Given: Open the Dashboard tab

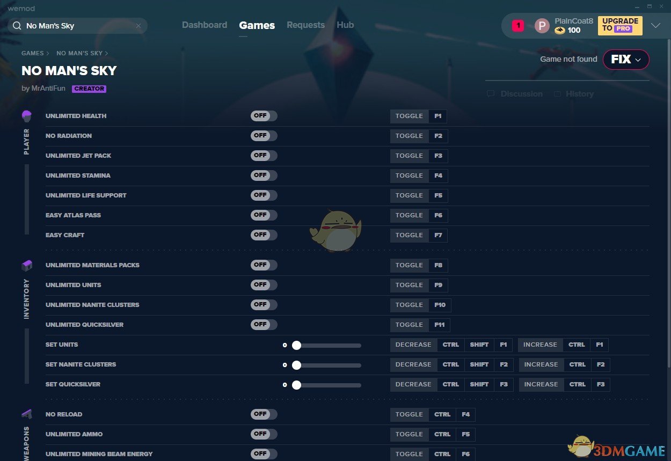Looking at the screenshot, I should pyautogui.click(x=205, y=25).
